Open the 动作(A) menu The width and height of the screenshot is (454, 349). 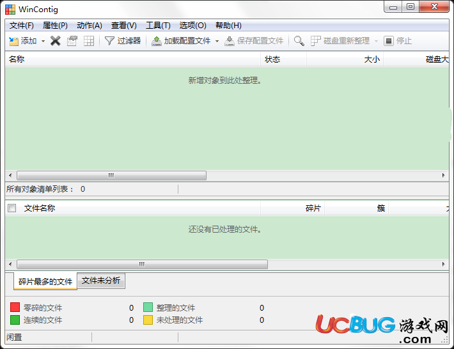coord(89,26)
